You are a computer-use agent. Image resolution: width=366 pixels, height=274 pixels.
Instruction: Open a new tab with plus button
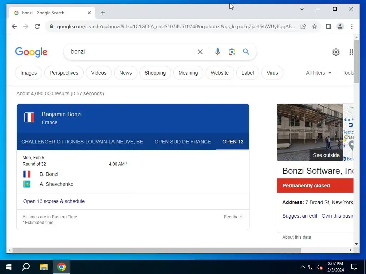103,13
